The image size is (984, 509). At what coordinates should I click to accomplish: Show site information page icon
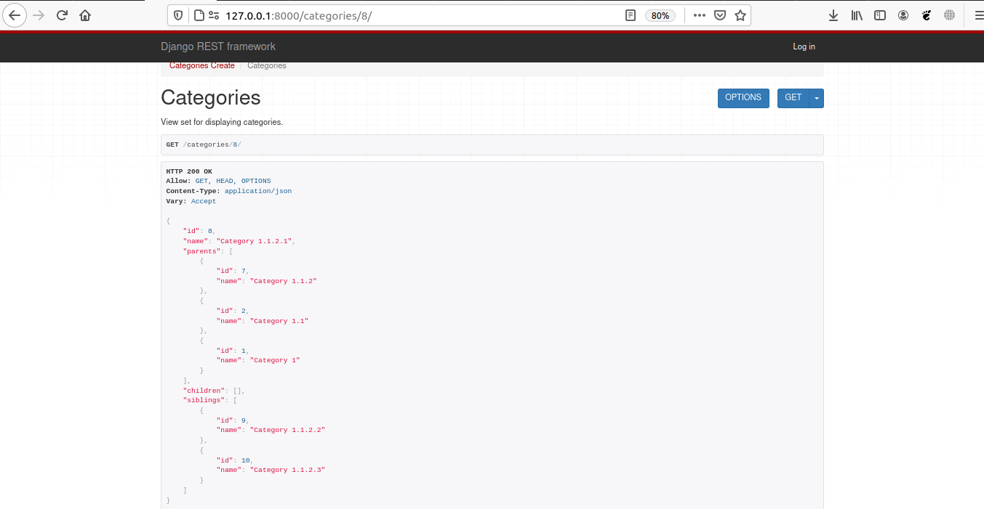198,15
